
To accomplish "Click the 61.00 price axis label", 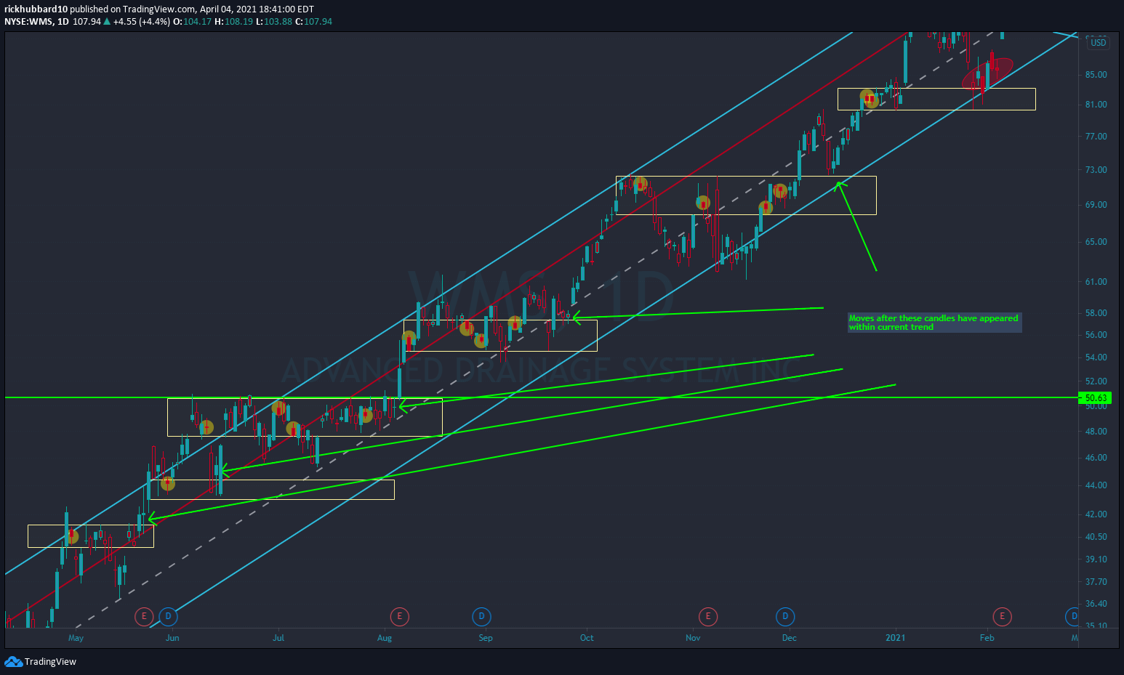I will click(x=1096, y=282).
